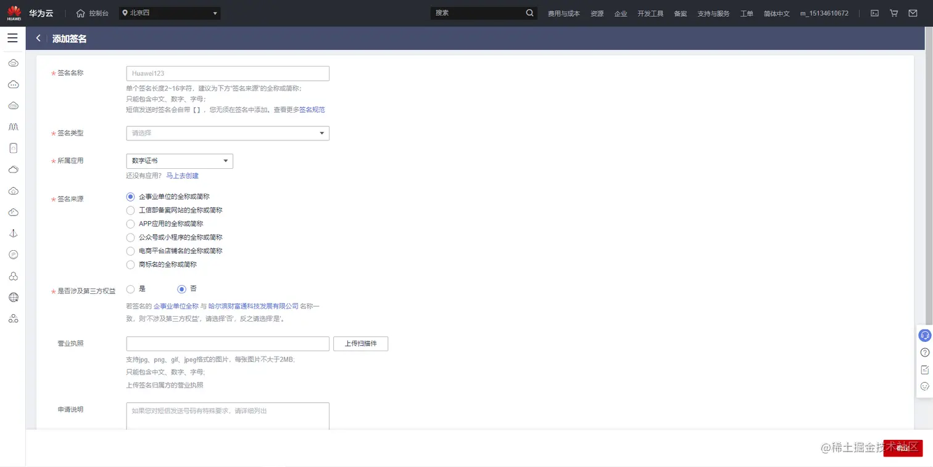Viewport: 933px width, 467px height.
Task: Select 公众号或小程序的全称或简称 radio option
Action: click(x=130, y=237)
